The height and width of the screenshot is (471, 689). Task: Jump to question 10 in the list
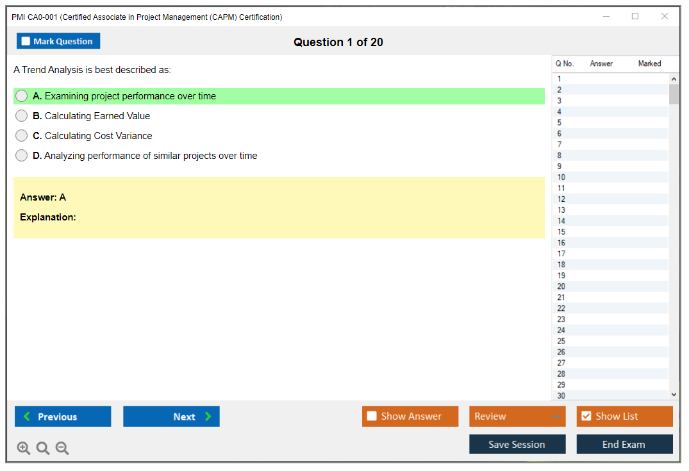[561, 178]
